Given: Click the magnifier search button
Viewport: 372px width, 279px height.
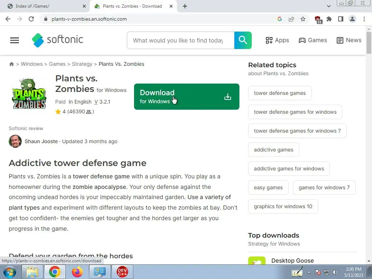Looking at the screenshot, I should (x=243, y=40).
